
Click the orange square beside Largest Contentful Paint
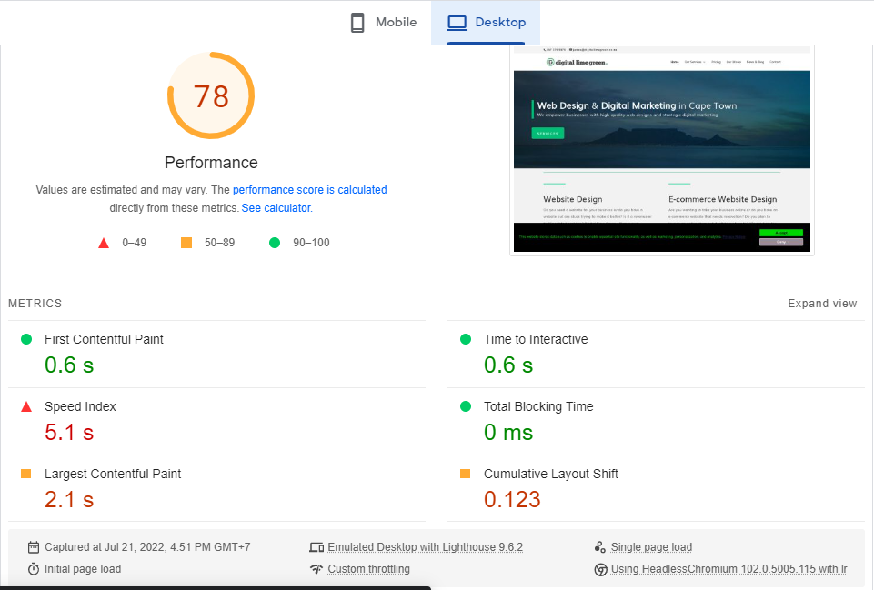26,474
